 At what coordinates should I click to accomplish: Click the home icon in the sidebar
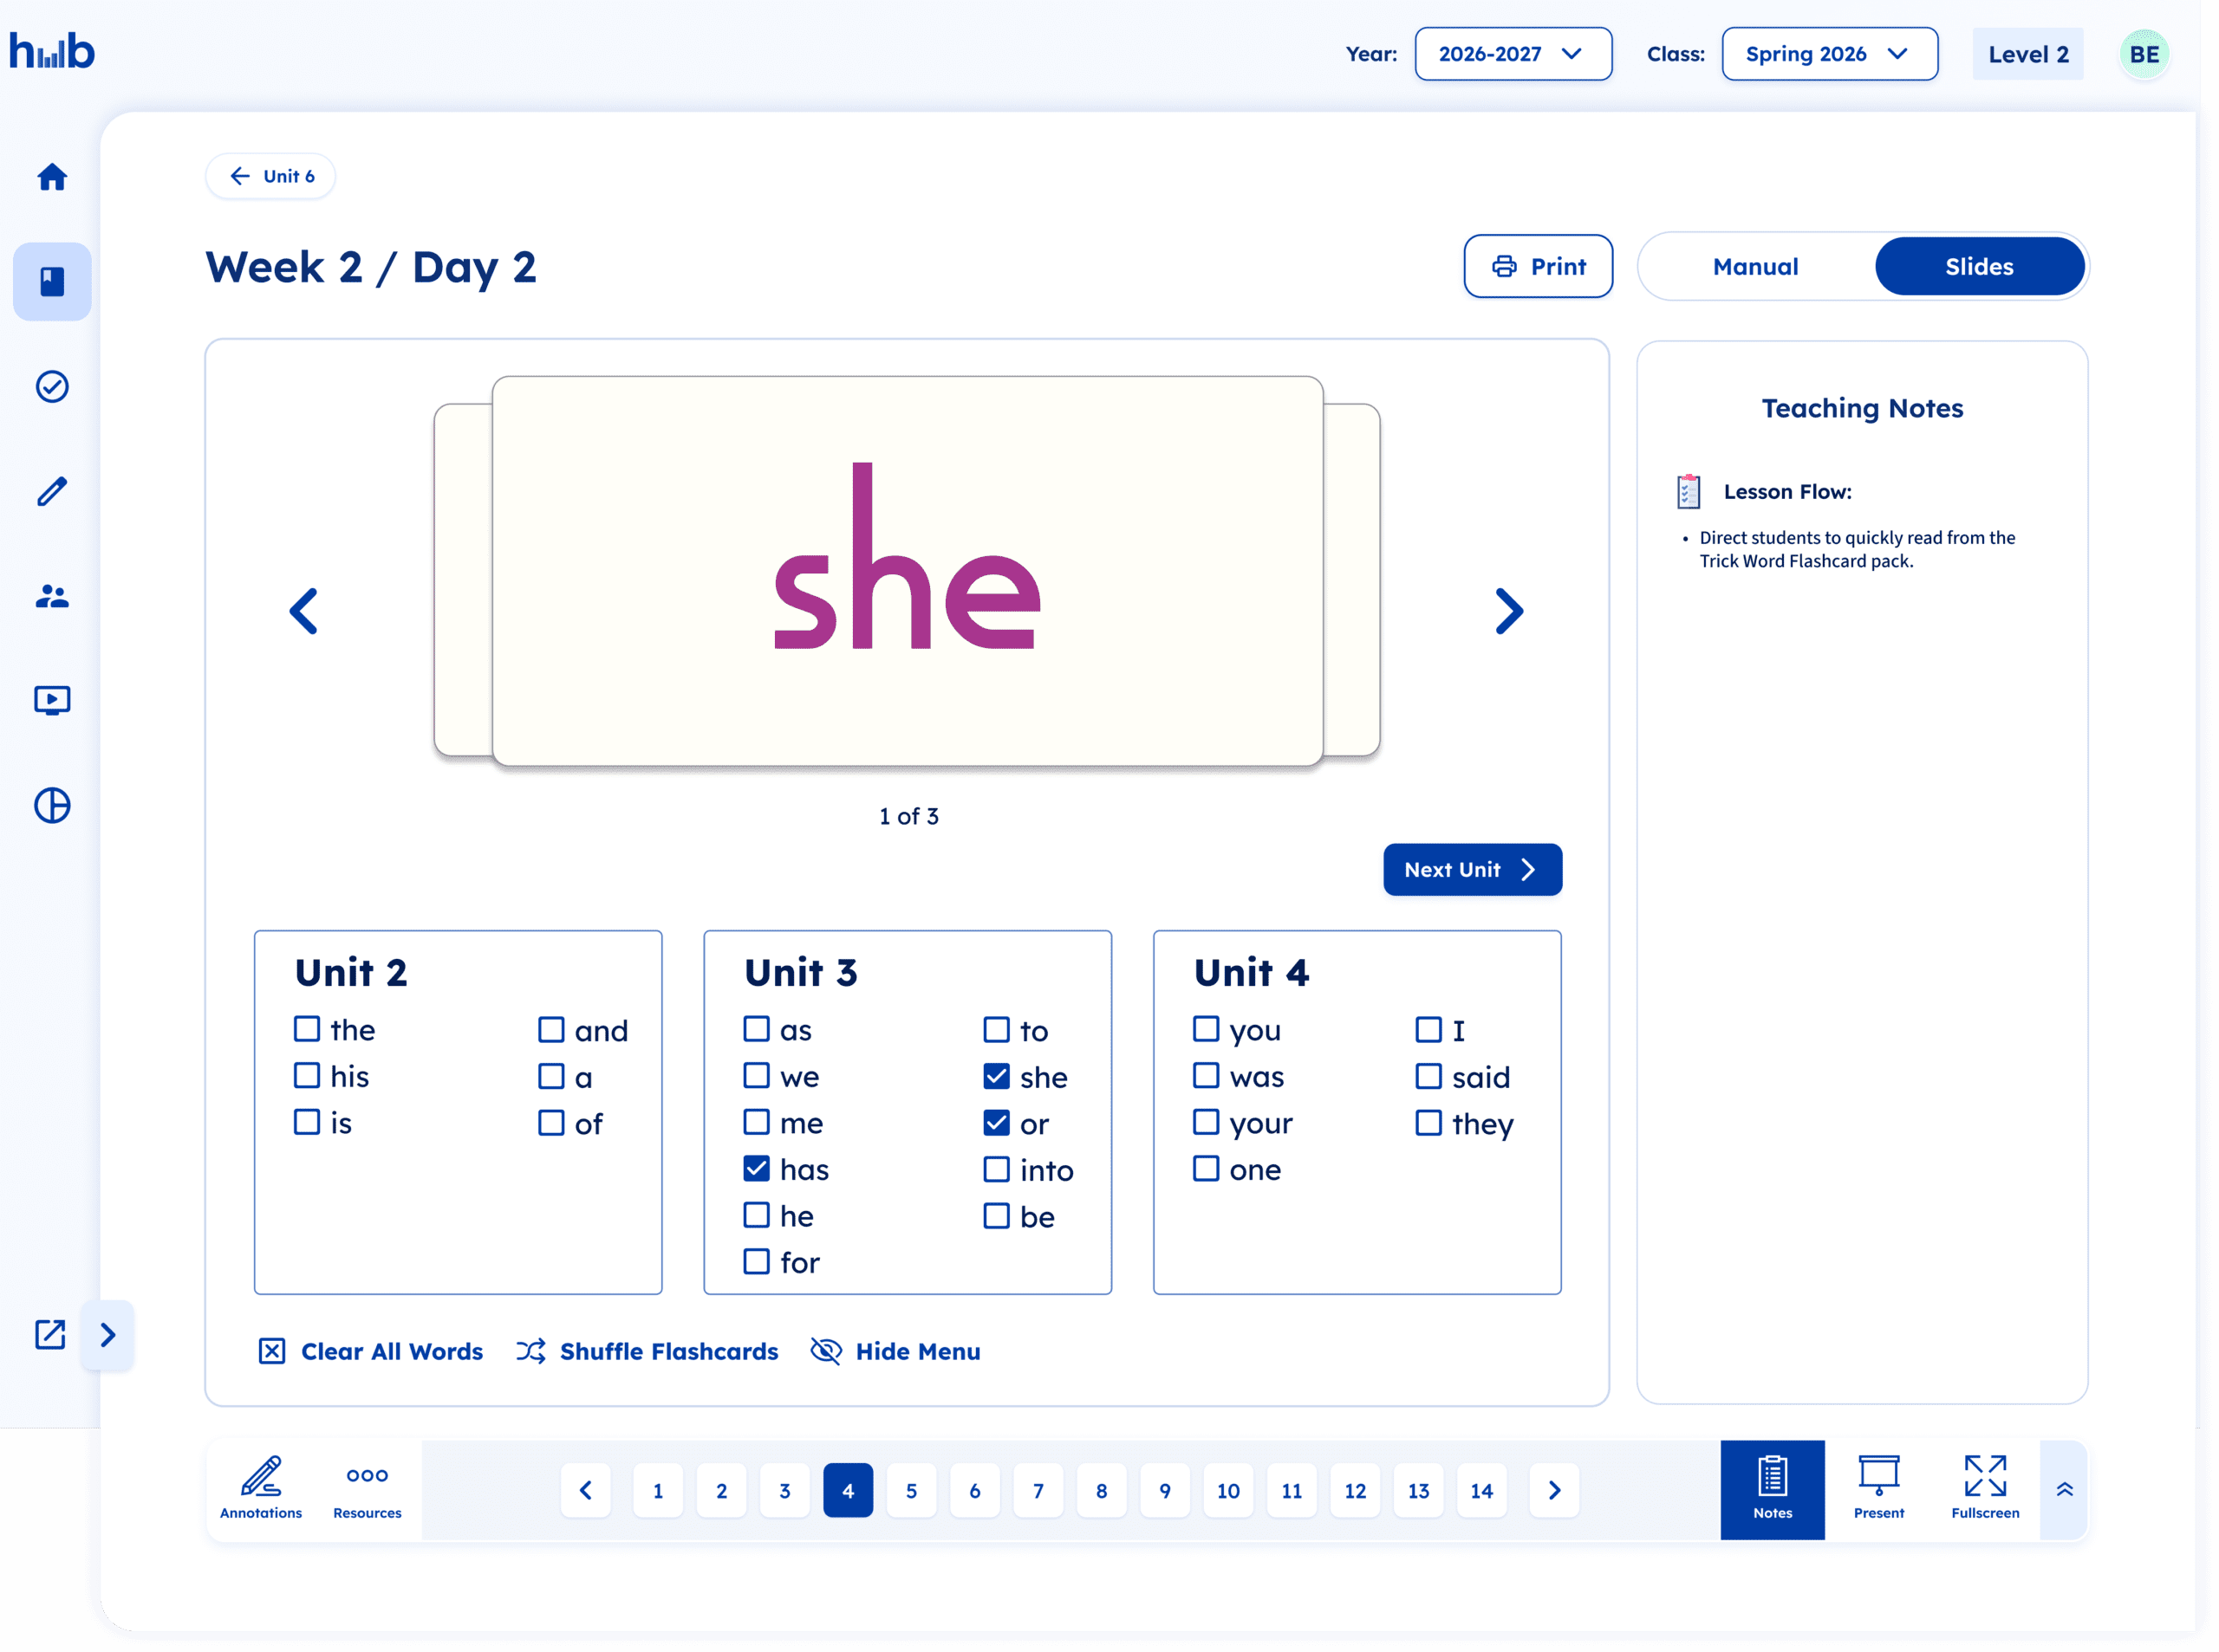pos(52,177)
